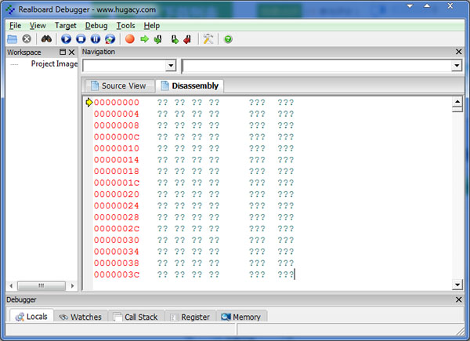Viewport: 470px width, 341px height.
Task: Expand the first Navigation dropdown
Action: 171,67
